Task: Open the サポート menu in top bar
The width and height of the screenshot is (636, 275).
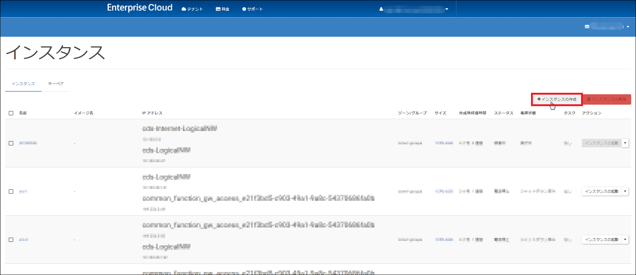Action: click(x=252, y=9)
